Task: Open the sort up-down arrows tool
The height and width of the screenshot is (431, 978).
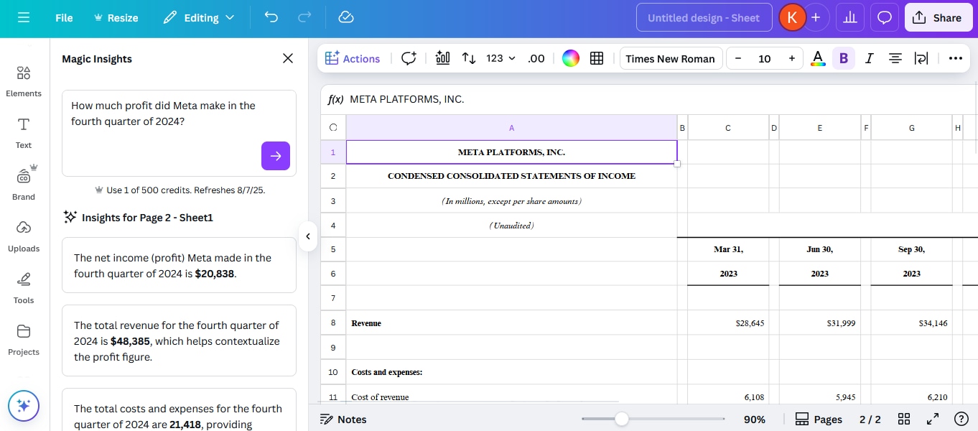Action: (469, 59)
